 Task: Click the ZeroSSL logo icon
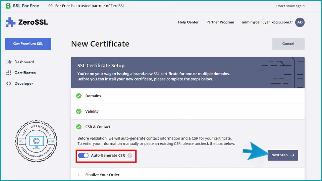(x=11, y=22)
